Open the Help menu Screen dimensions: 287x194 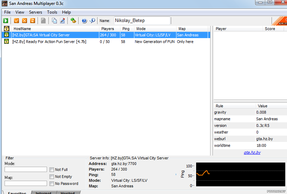point(66,12)
